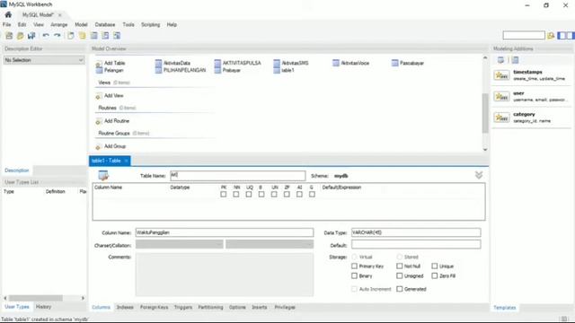Open the File menu
Screen dimensions: 575x323
point(6,24)
